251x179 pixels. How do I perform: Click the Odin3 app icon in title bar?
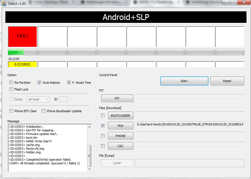click(x=4, y=3)
